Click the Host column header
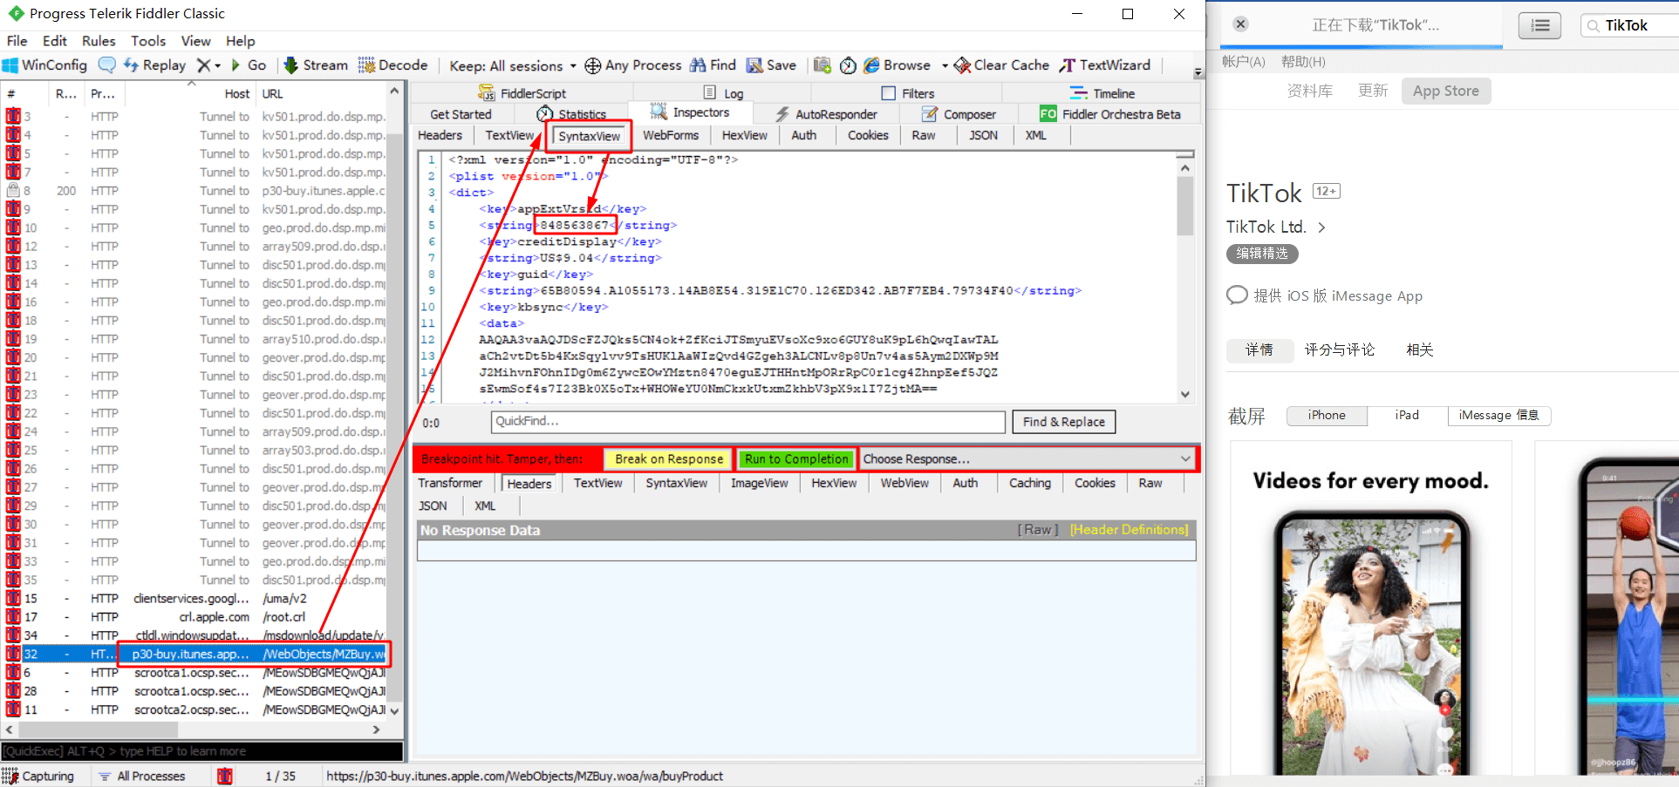The width and height of the screenshot is (1679, 787). [x=189, y=93]
